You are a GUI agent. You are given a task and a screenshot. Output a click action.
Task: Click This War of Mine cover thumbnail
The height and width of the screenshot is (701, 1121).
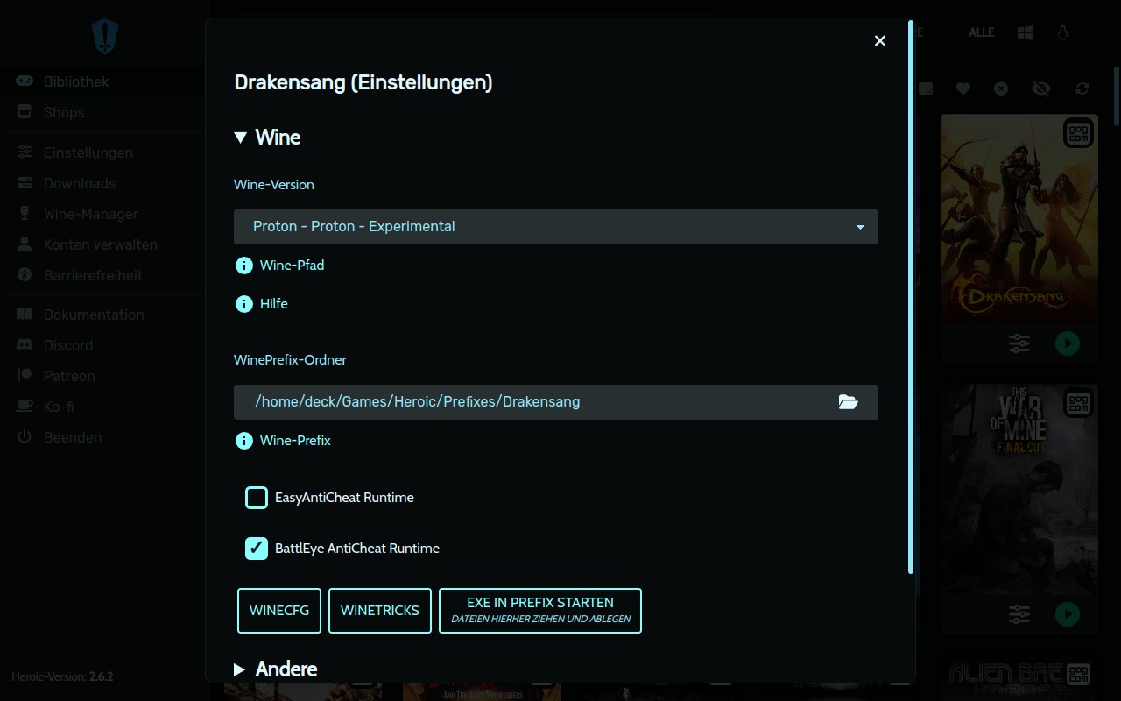click(1019, 489)
